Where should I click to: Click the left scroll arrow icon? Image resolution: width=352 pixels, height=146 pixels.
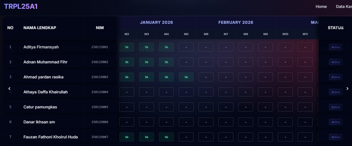point(9,89)
